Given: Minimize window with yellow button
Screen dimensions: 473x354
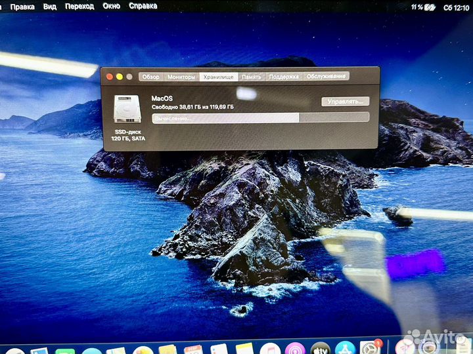Looking at the screenshot, I should click(120, 77).
